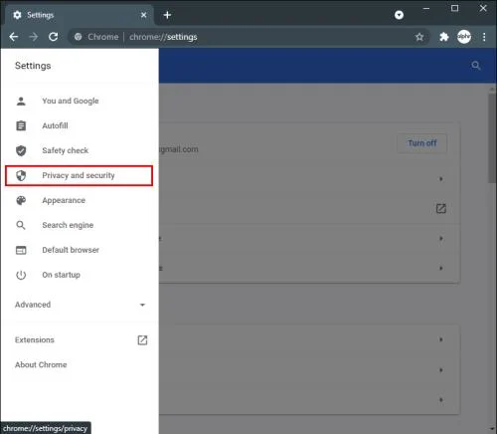Open the Chrome three-dot menu
This screenshot has width=497, height=434.
coord(484,37)
